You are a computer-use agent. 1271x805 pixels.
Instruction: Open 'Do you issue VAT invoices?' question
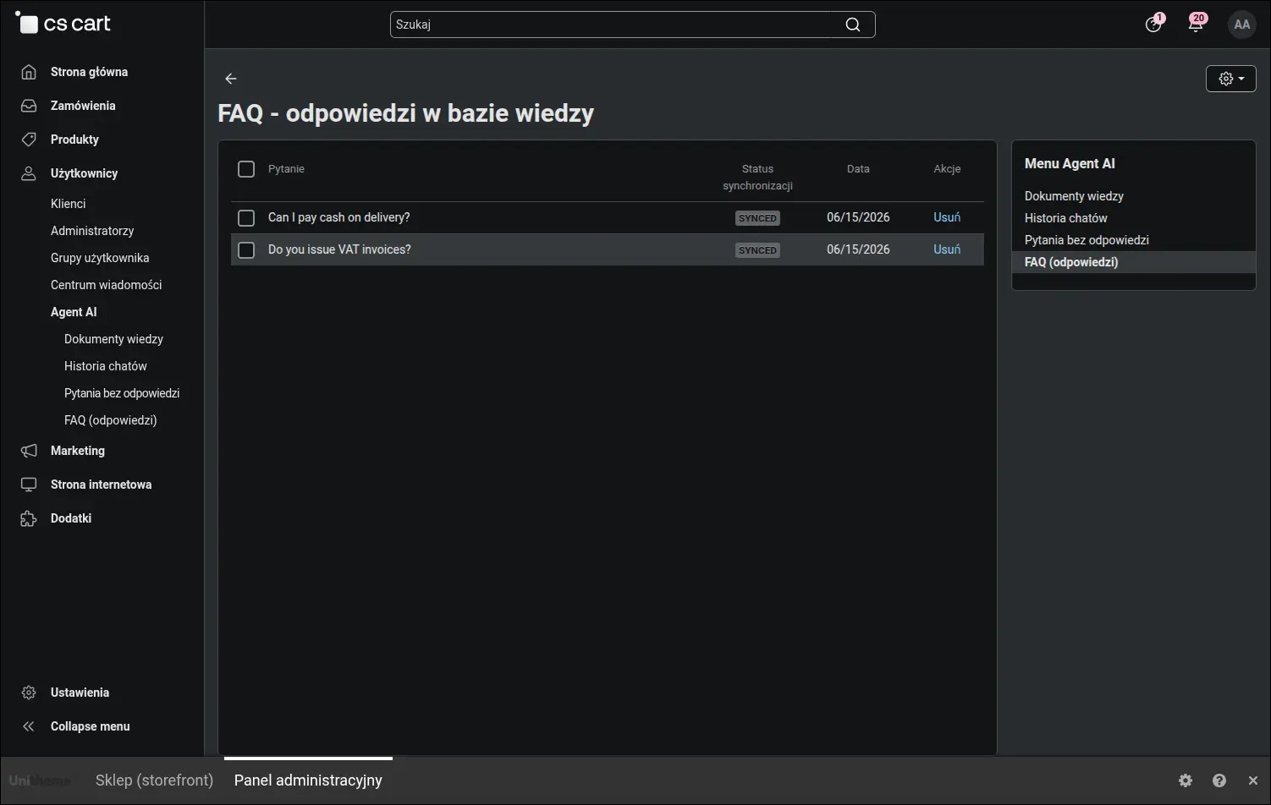point(339,249)
